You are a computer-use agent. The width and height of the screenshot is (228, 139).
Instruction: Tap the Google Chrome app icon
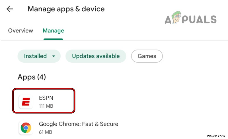click(26, 128)
